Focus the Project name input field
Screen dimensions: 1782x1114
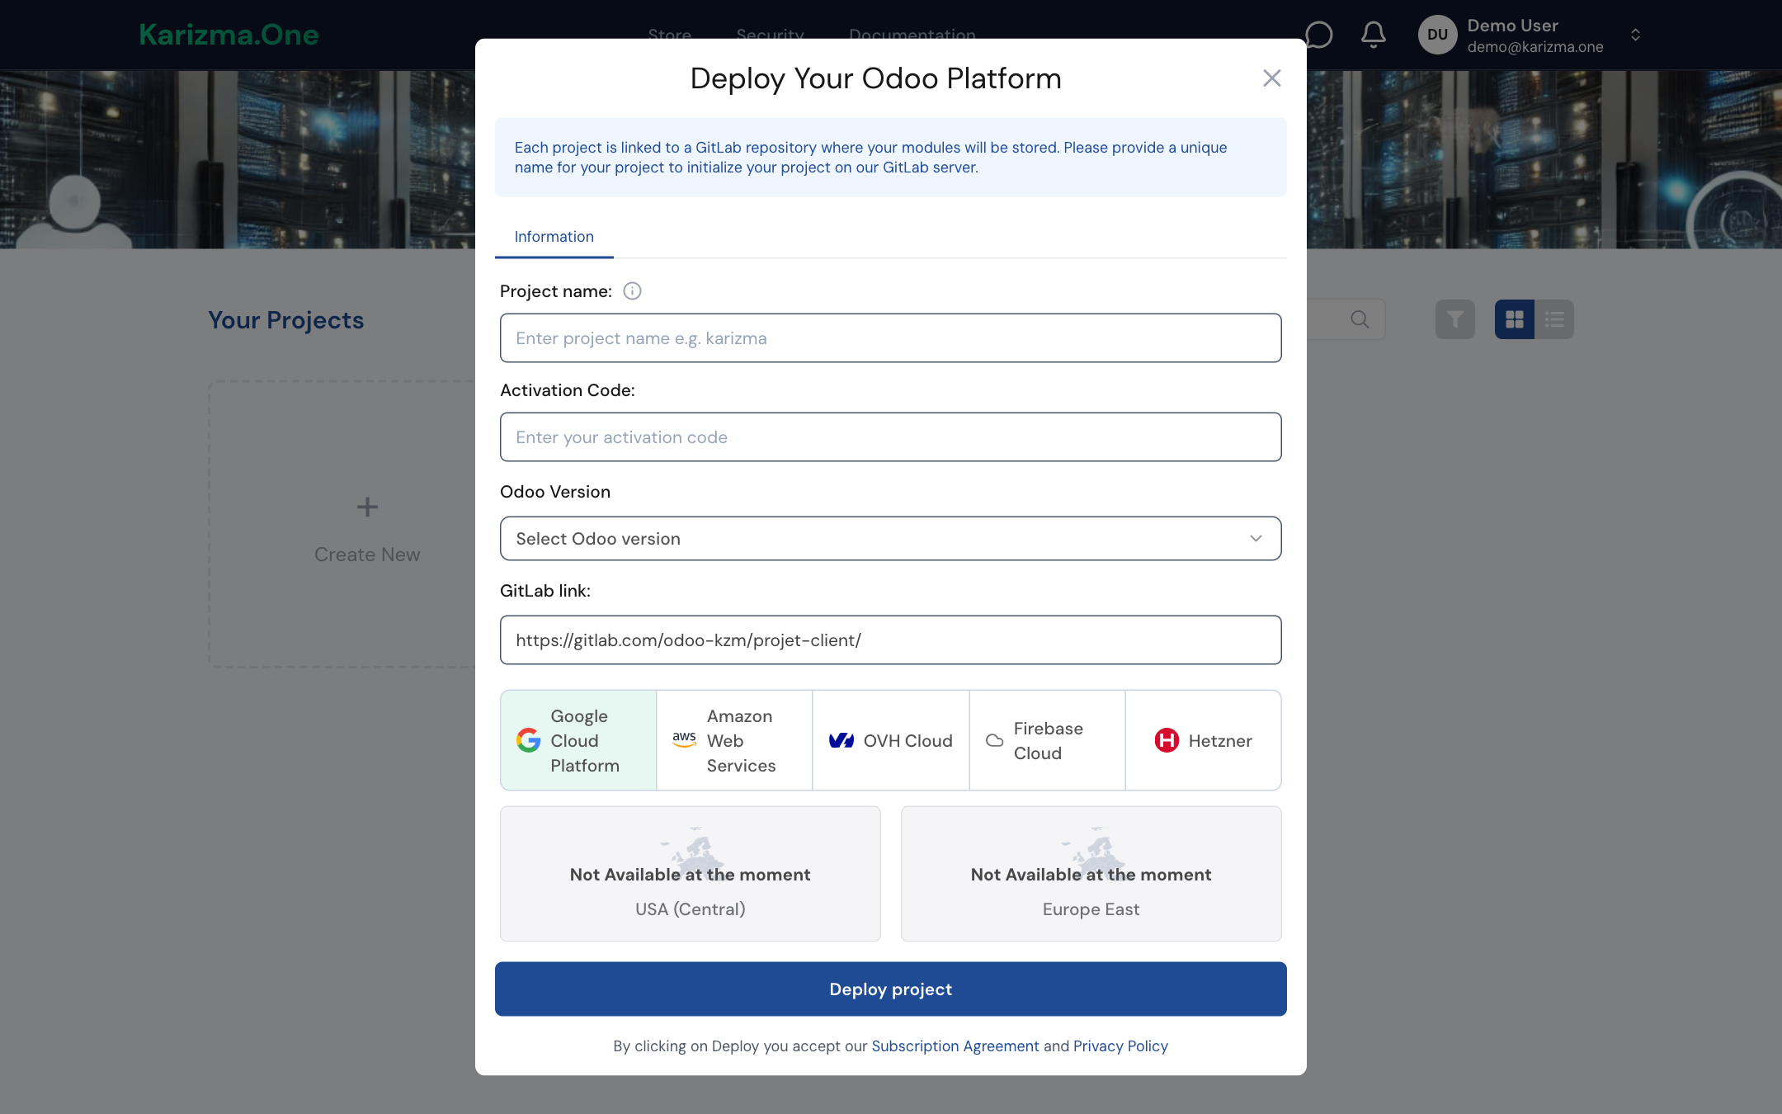coord(890,338)
